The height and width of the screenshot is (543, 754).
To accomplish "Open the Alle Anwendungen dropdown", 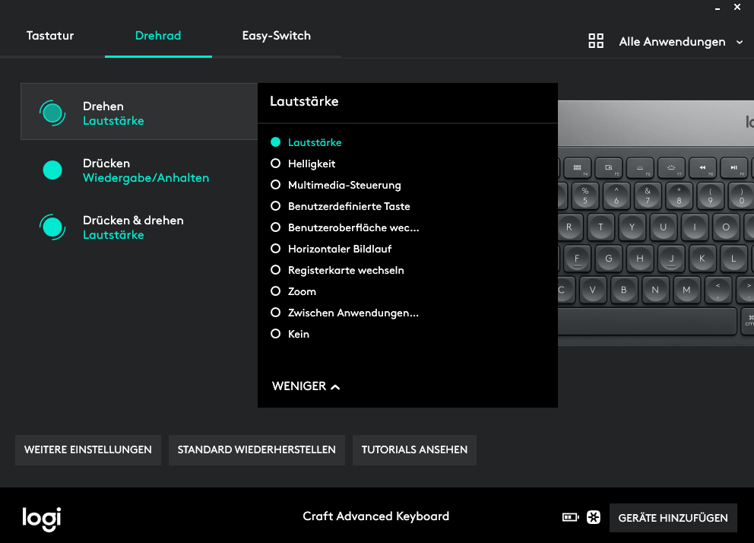I will [x=680, y=42].
